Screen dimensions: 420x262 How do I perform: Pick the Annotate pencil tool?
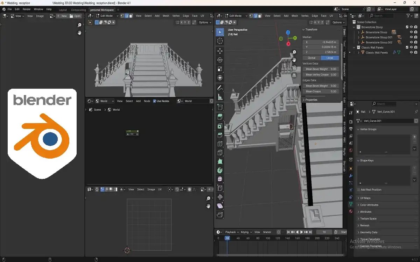coord(220,88)
